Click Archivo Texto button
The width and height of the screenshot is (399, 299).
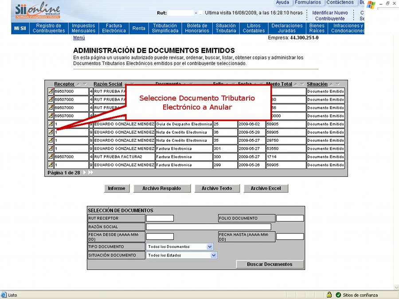pyautogui.click(x=217, y=188)
